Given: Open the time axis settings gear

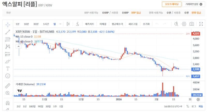Looking at the screenshot, I should click(x=198, y=100).
